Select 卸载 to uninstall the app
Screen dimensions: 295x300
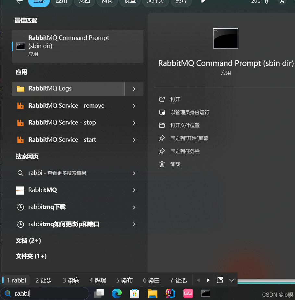pos(170,164)
